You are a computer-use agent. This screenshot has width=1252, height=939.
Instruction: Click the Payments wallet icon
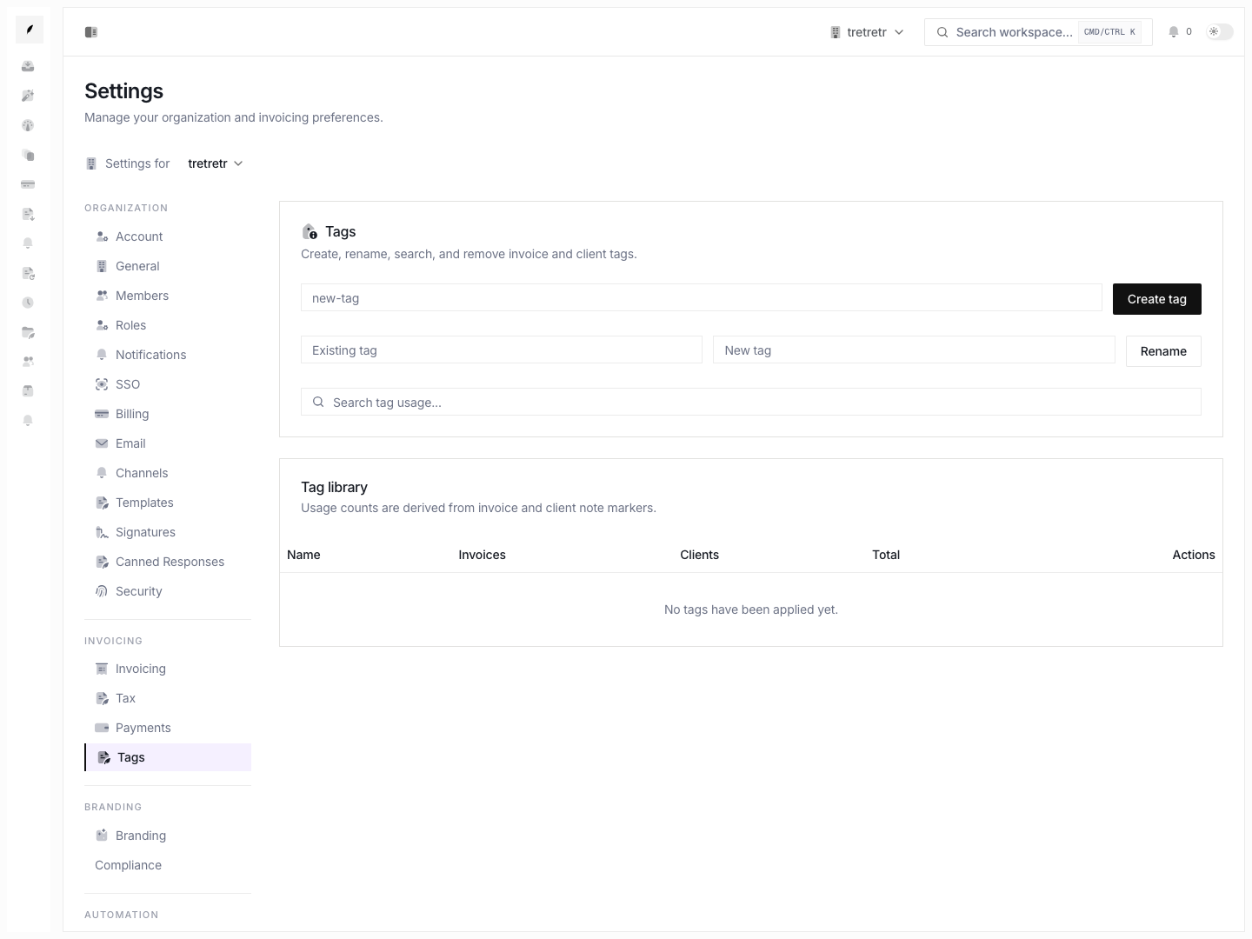[102, 728]
